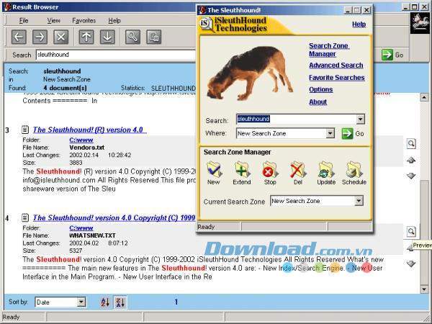Click the Del search zone icon
Screen dimensions: 432x324
pyautogui.click(x=297, y=173)
